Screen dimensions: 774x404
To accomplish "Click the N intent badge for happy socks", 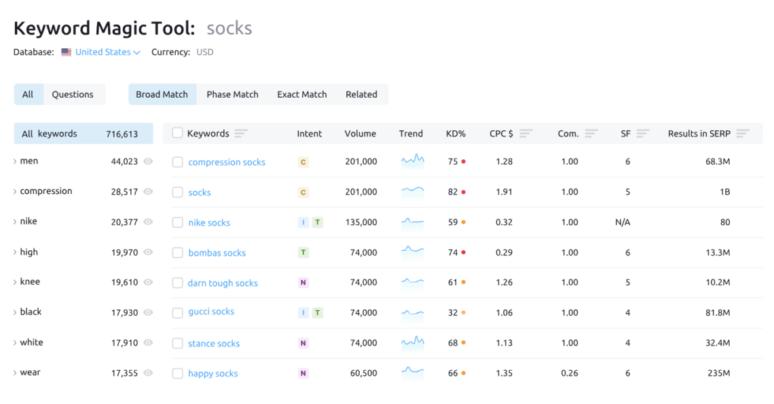I will 303,373.
